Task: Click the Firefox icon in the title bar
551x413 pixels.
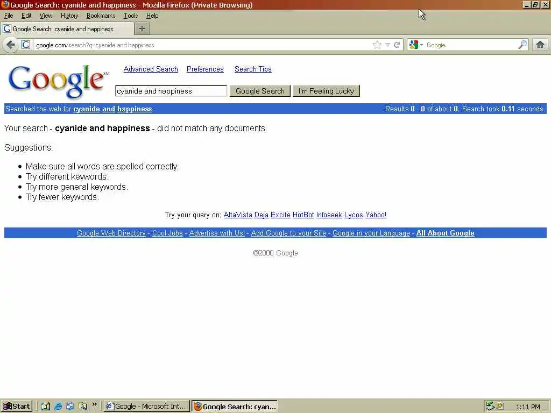Action: tap(5, 4)
